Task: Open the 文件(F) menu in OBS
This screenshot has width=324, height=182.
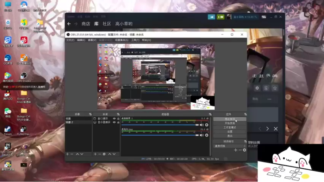Action: coord(70,40)
